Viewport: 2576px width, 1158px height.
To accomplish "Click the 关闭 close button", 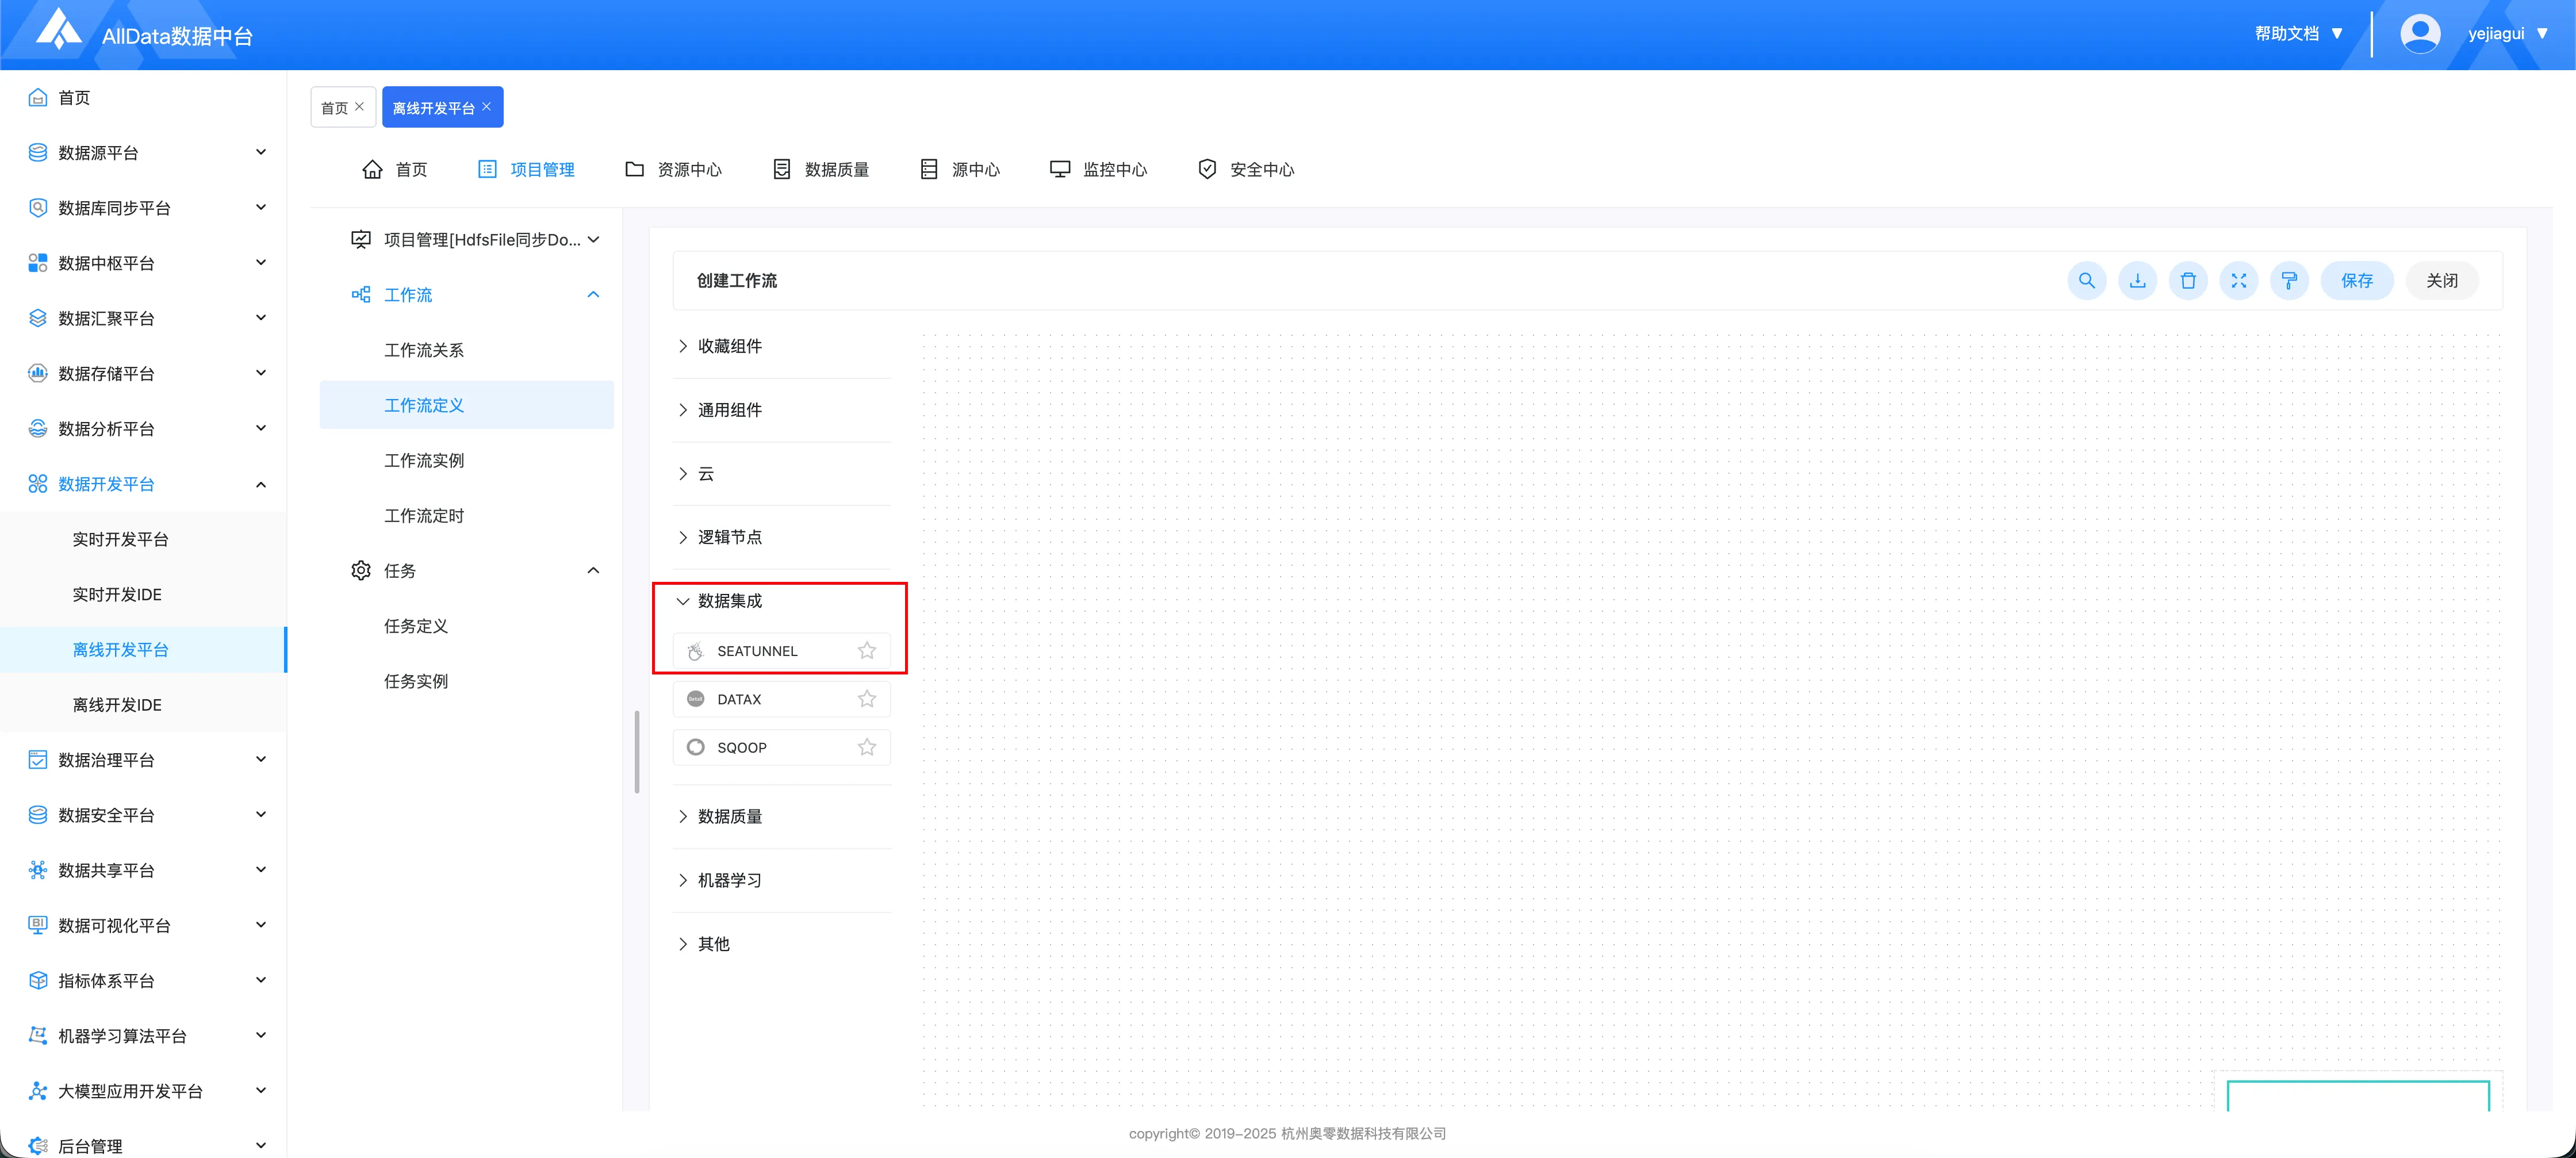I will [x=2441, y=281].
